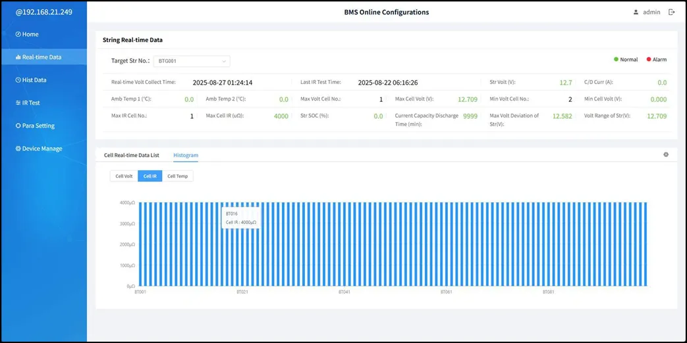
Task: Select Real-time Data in the sidebar
Action: click(44, 57)
